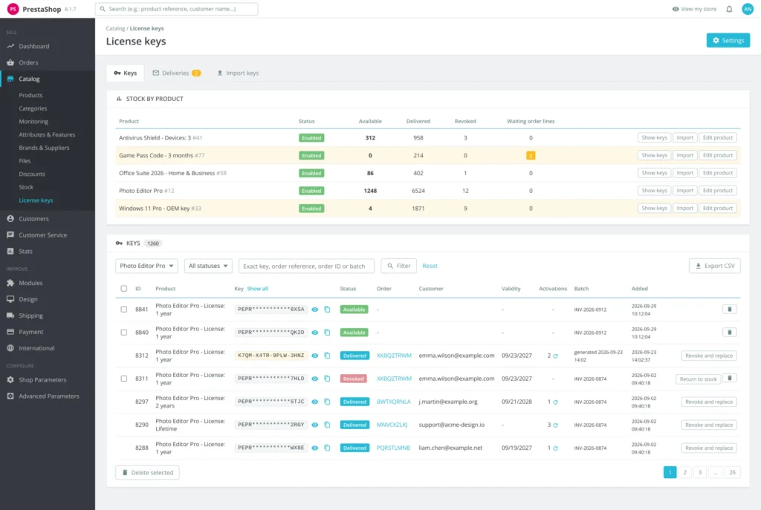Open order link BWTXQRNLA
The image size is (761, 510).
pyautogui.click(x=394, y=402)
